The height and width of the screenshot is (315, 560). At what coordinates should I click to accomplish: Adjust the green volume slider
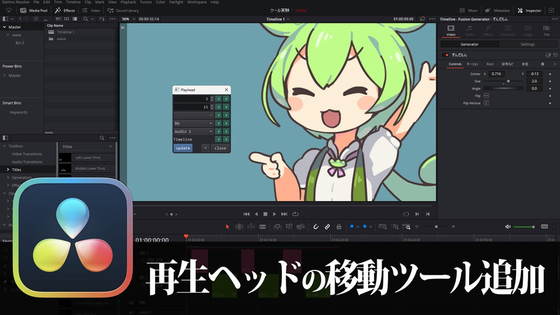point(524,227)
